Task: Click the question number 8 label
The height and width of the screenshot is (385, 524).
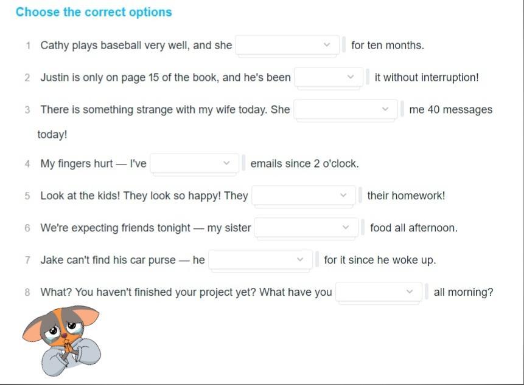Action: pyautogui.click(x=28, y=293)
